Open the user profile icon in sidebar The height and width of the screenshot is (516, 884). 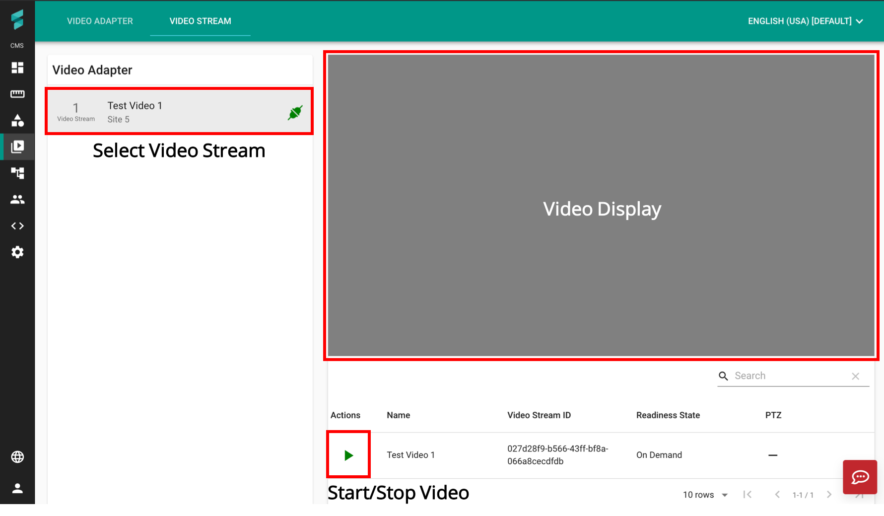point(17,488)
